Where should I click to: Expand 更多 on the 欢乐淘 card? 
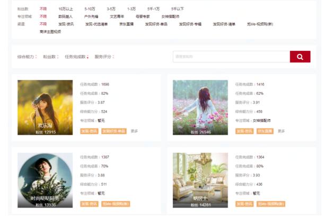[134, 131]
